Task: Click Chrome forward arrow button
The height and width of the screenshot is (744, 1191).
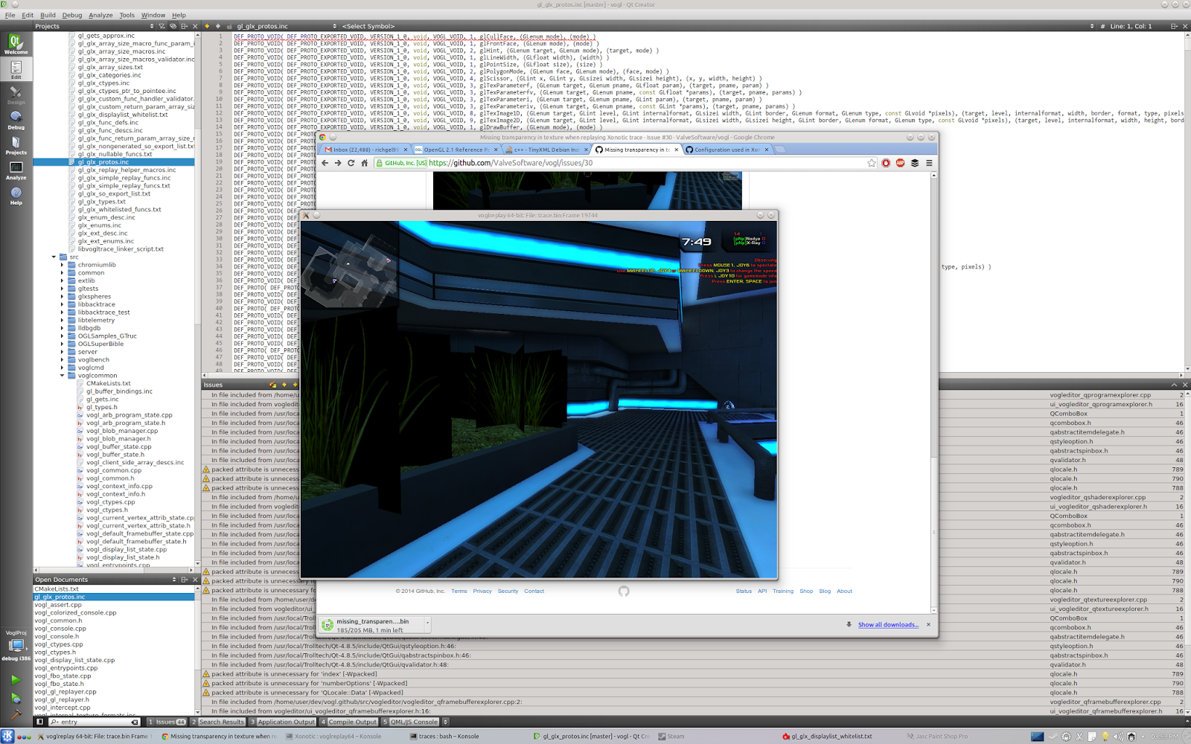Action: point(338,163)
